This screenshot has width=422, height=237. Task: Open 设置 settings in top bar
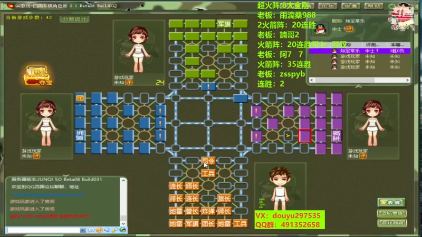click(351, 6)
